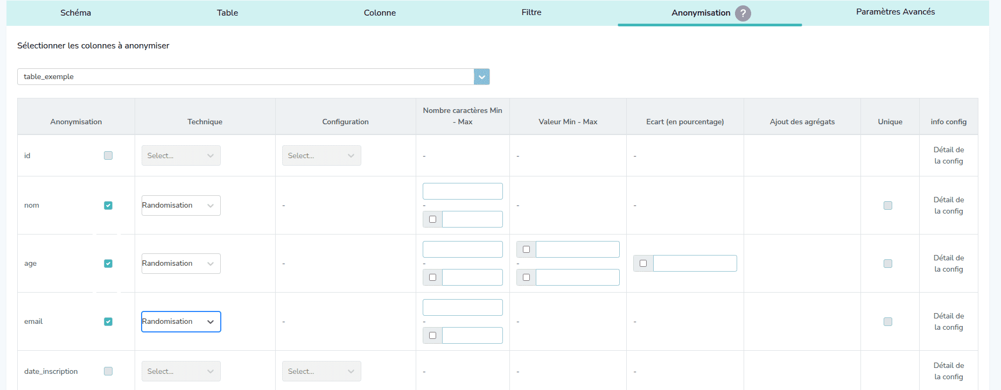This screenshot has width=1001, height=390.
Task: Select the Colonne tab
Action: (x=380, y=13)
